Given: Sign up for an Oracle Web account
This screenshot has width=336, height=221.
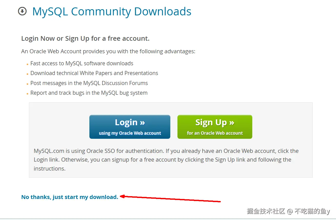Looking at the screenshot, I should [215, 127].
